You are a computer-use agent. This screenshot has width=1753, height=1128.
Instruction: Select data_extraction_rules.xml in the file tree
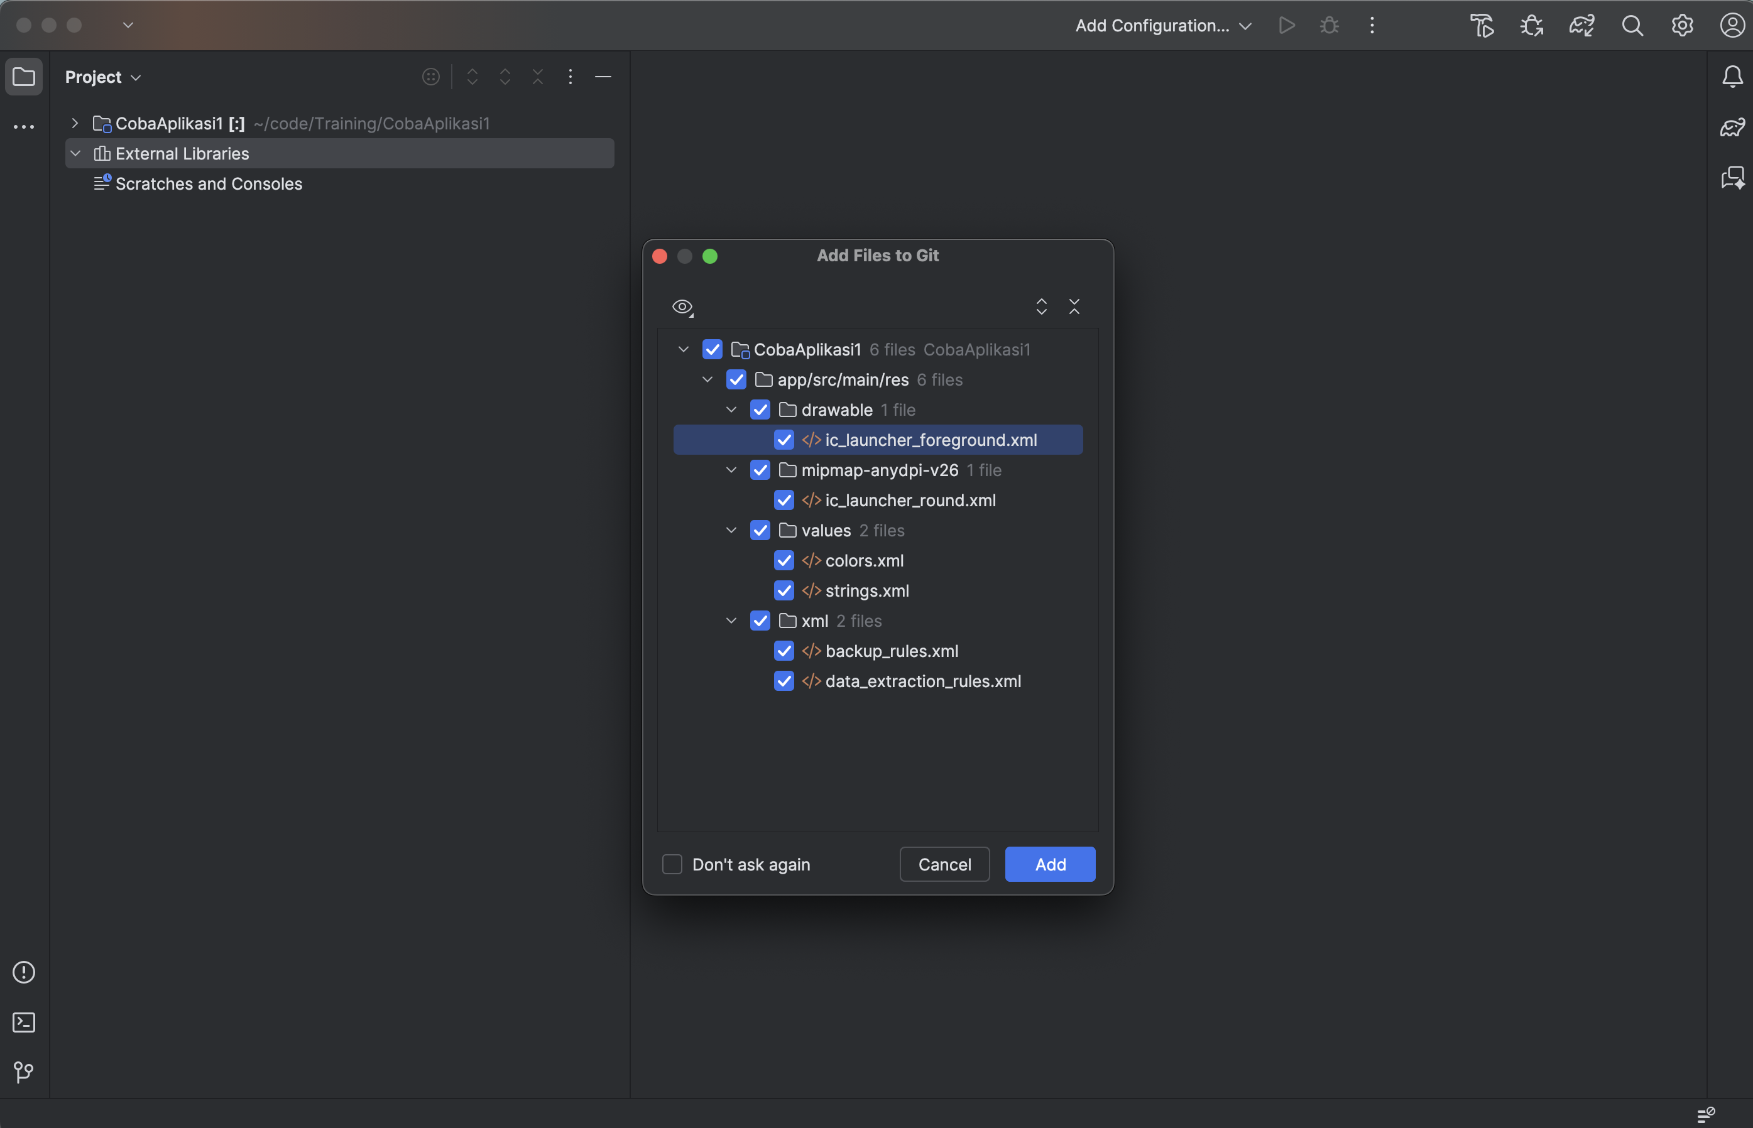[x=922, y=681]
